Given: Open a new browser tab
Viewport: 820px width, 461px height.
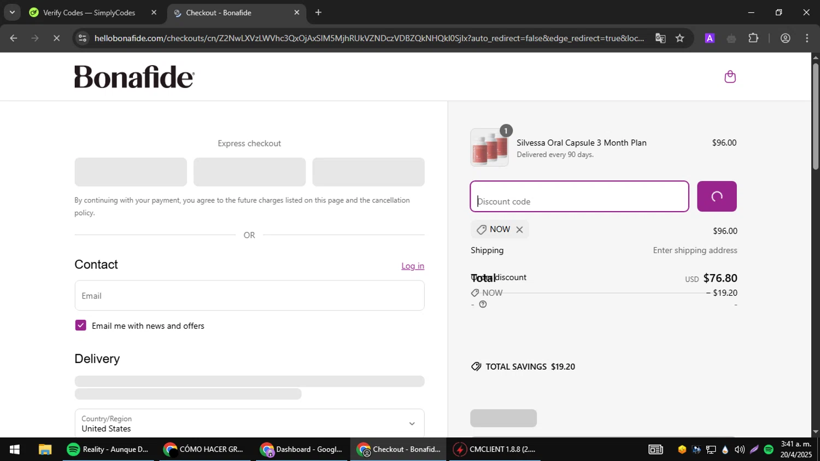Looking at the screenshot, I should (x=318, y=13).
